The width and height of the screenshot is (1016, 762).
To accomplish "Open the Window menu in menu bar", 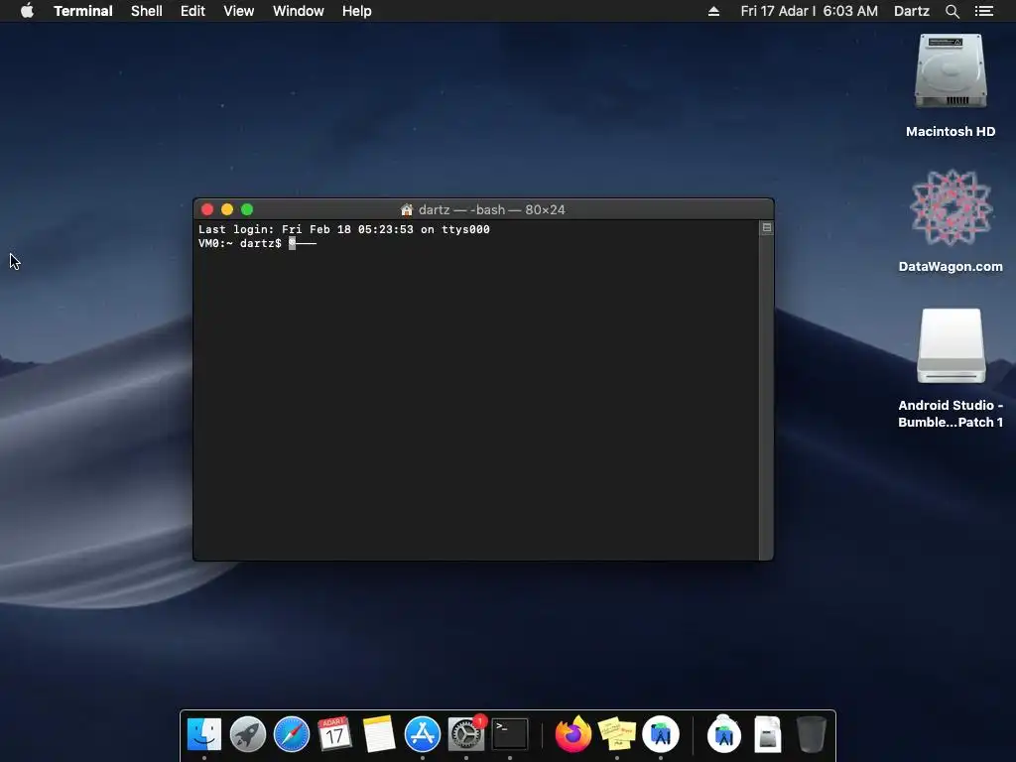I will pos(298,11).
